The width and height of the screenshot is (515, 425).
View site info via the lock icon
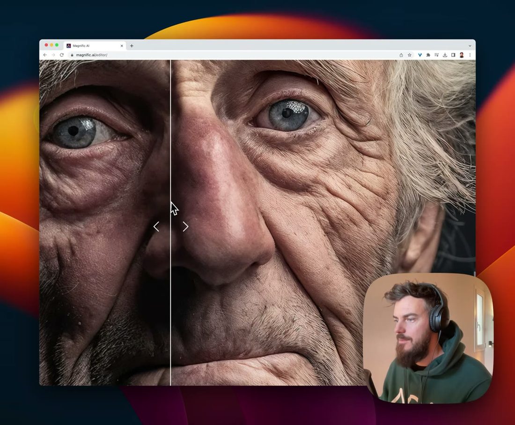click(x=72, y=55)
